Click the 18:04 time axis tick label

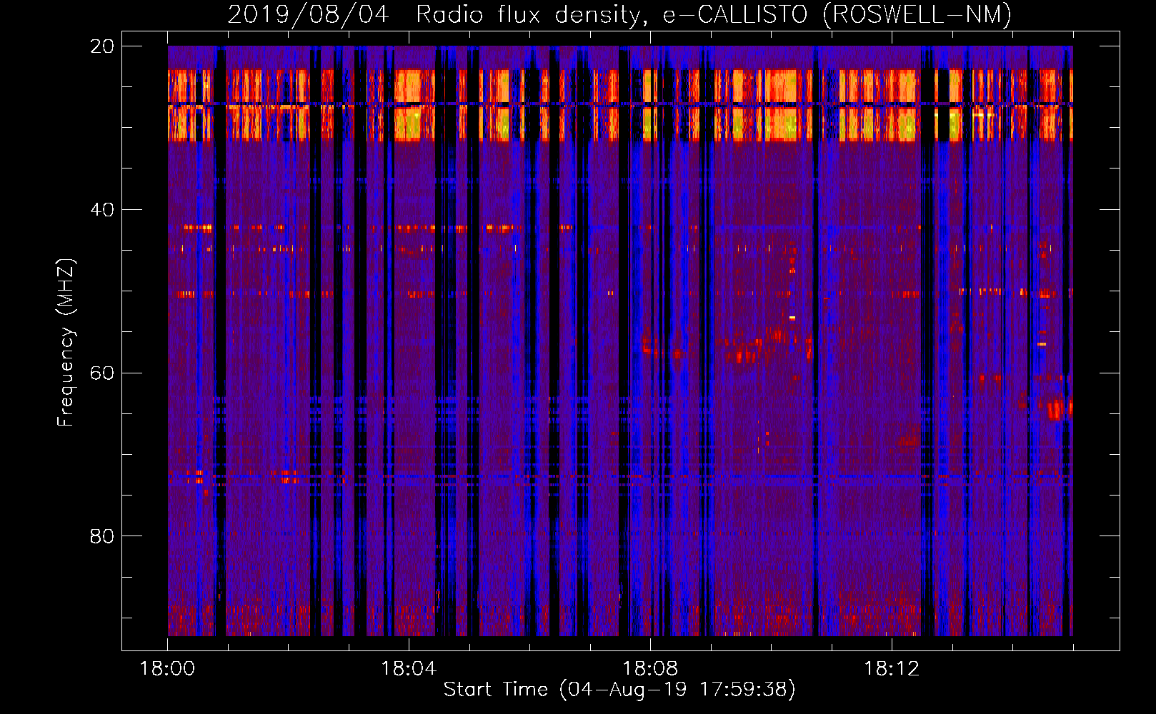coord(409,669)
